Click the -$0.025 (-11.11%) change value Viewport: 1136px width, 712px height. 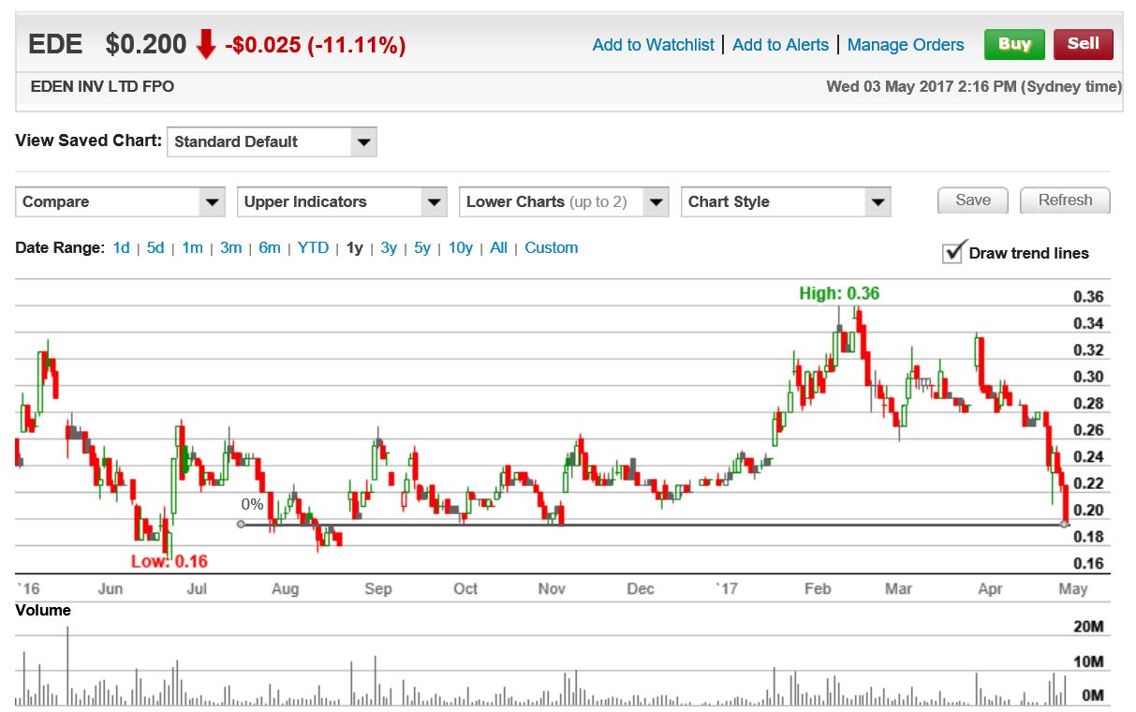tap(316, 45)
